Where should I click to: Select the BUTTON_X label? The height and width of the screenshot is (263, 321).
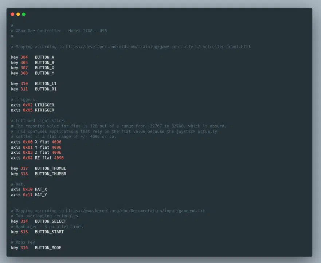click(x=44, y=68)
